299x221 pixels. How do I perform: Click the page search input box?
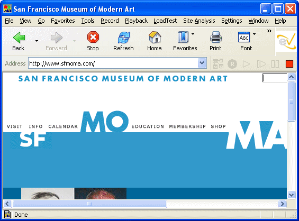click(x=275, y=78)
